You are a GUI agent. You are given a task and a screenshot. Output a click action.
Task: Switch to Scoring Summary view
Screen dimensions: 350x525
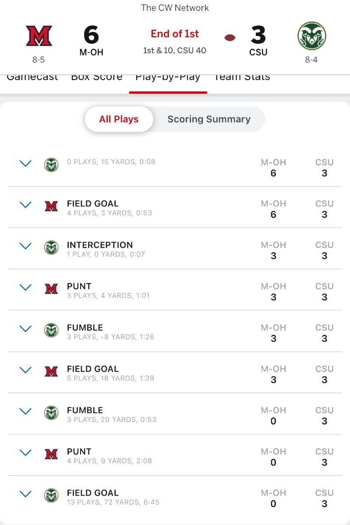coord(209,119)
